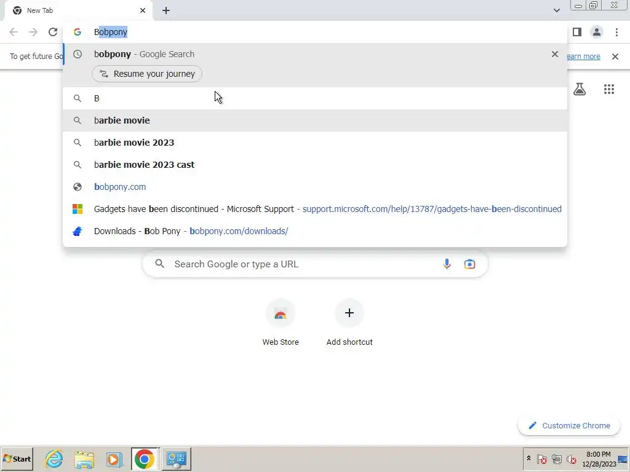Select the single letter B suggestion
The height and width of the screenshot is (472, 630).
[315, 98]
